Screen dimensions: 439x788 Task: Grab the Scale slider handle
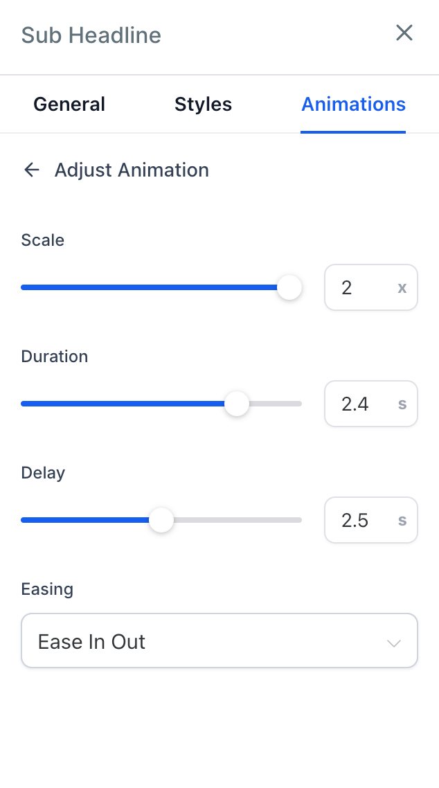289,287
